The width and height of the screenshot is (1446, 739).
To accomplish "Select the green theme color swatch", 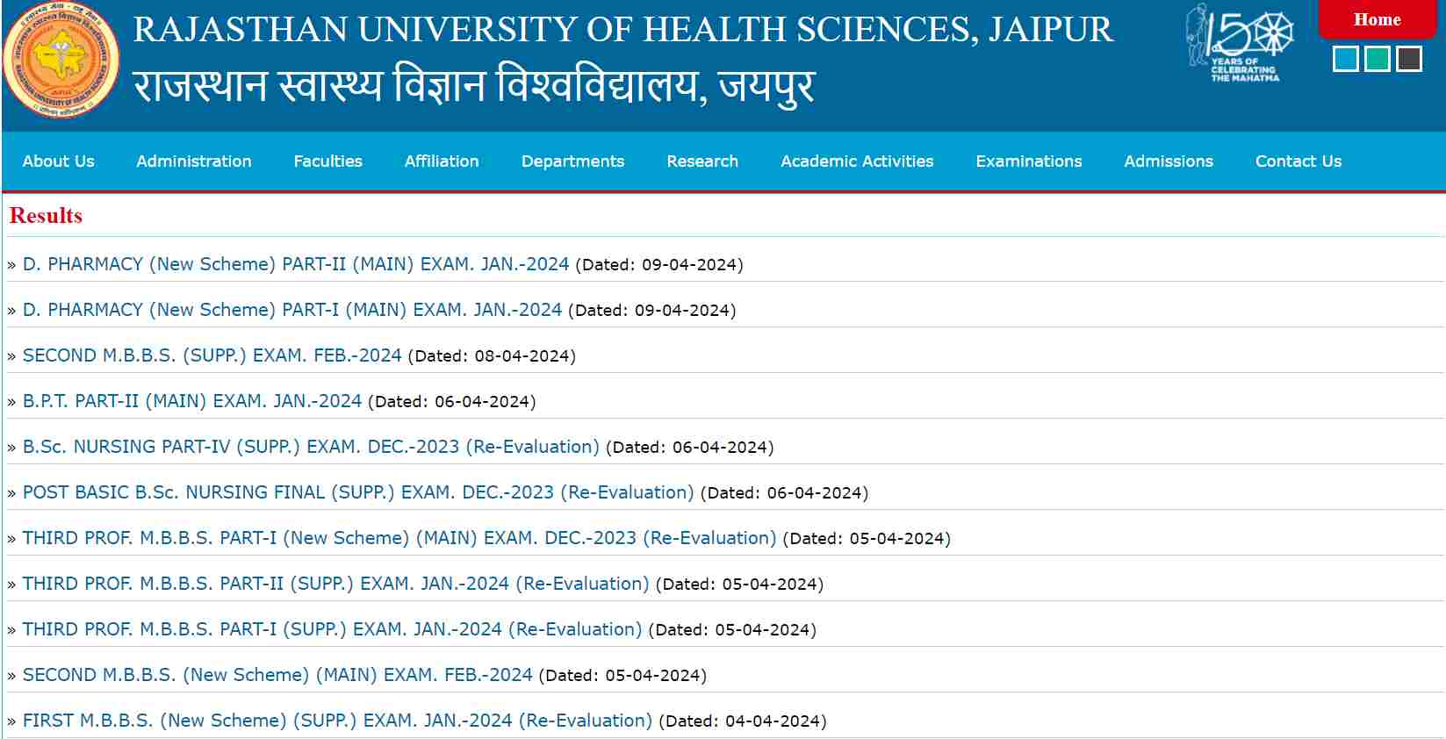I will [x=1377, y=60].
